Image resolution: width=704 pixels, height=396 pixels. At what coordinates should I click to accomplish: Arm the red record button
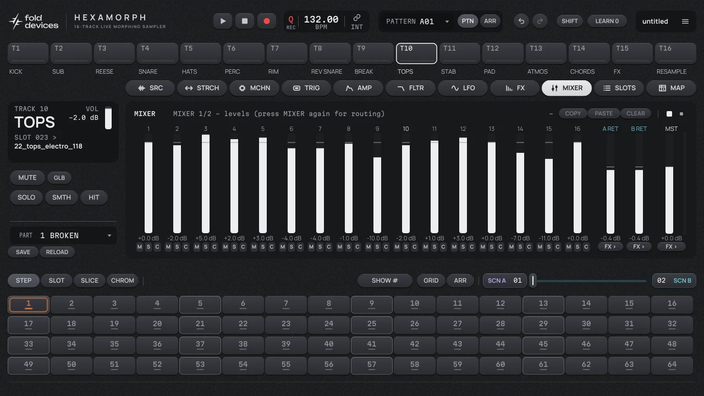(267, 21)
